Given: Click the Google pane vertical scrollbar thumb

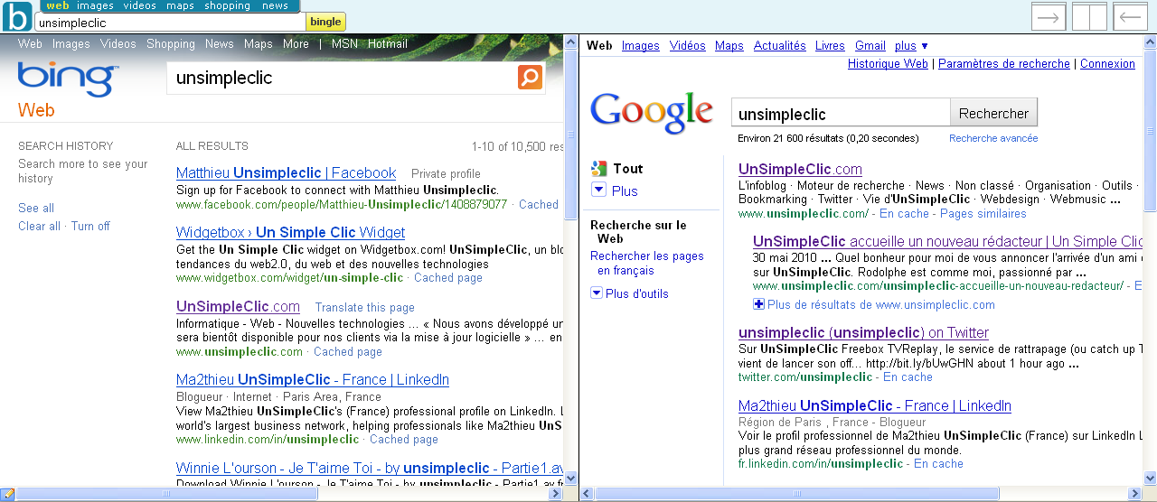Looking at the screenshot, I should [1150, 129].
